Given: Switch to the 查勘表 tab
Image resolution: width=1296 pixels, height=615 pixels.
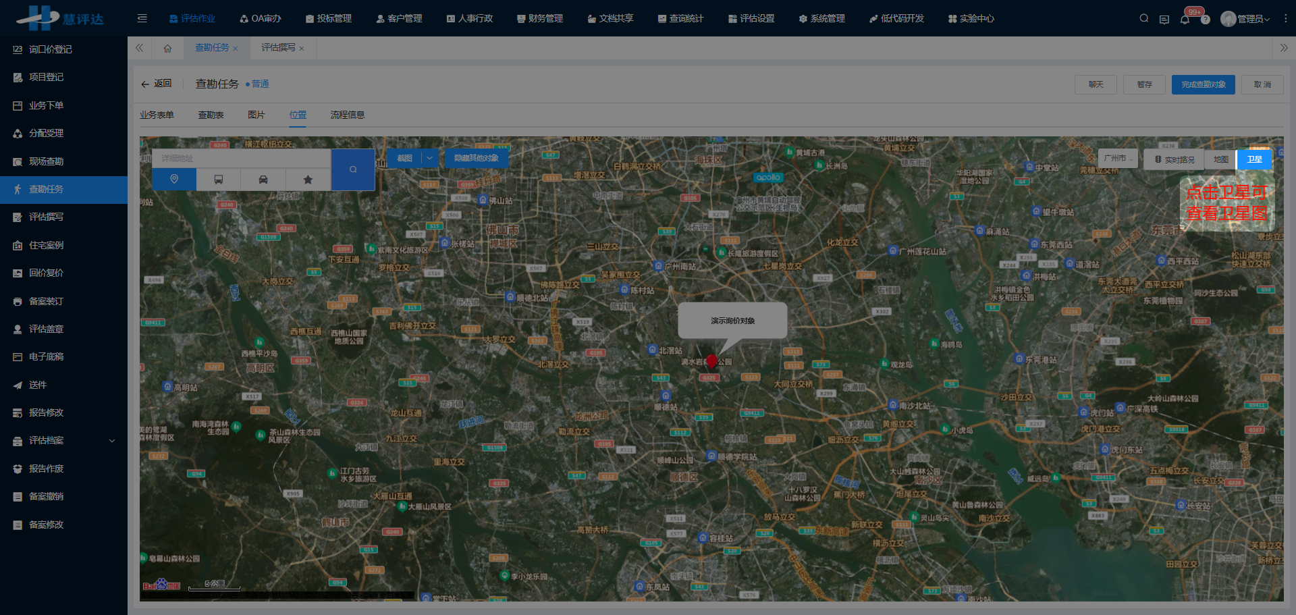Looking at the screenshot, I should [x=211, y=115].
